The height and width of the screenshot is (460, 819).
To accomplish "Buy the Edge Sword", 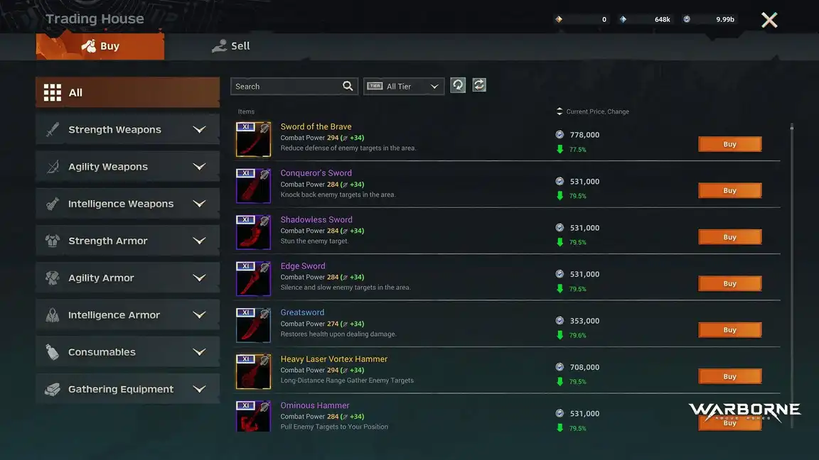I will tap(729, 283).
